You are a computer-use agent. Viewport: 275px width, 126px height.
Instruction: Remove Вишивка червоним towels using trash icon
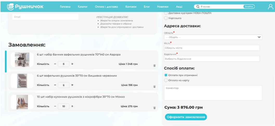coord(154,87)
